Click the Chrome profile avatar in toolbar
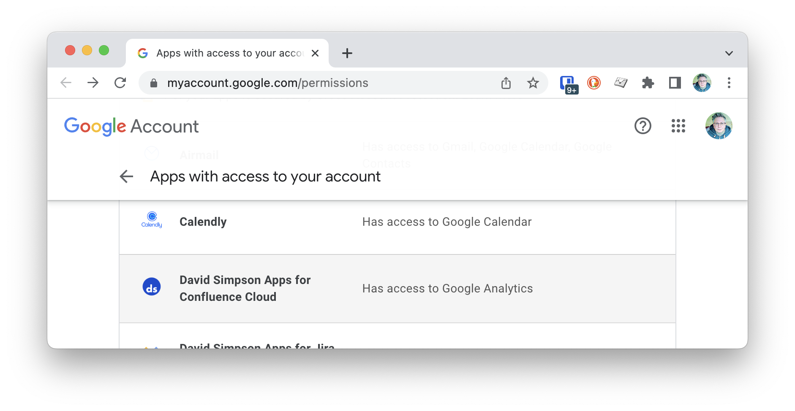Viewport: 795px width, 411px height. point(702,83)
